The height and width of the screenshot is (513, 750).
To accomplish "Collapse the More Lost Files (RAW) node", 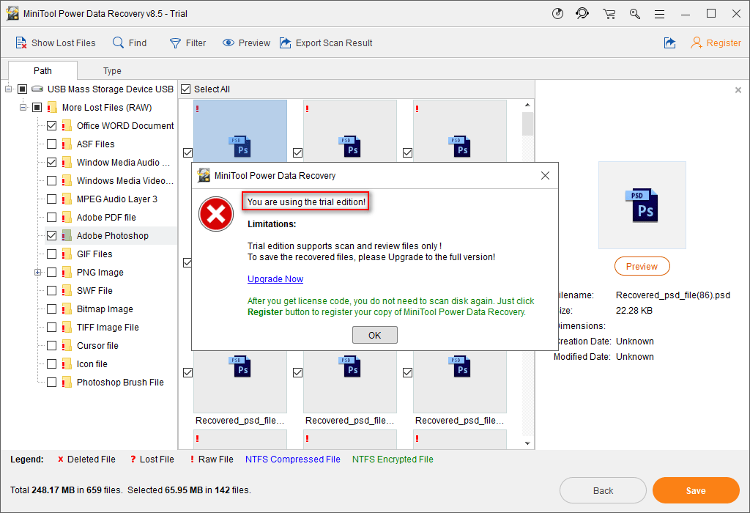I will tap(23, 108).
